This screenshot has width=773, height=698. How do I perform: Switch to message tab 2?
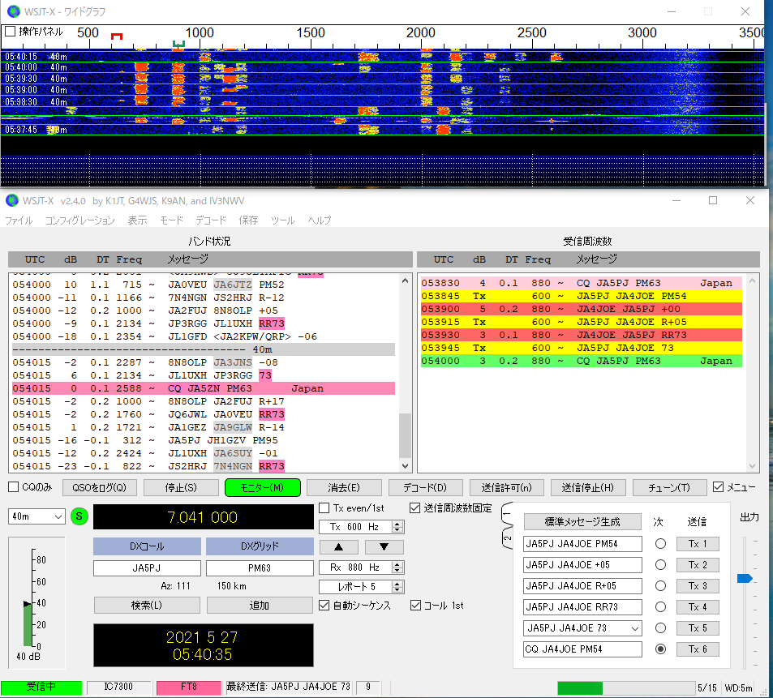[508, 537]
